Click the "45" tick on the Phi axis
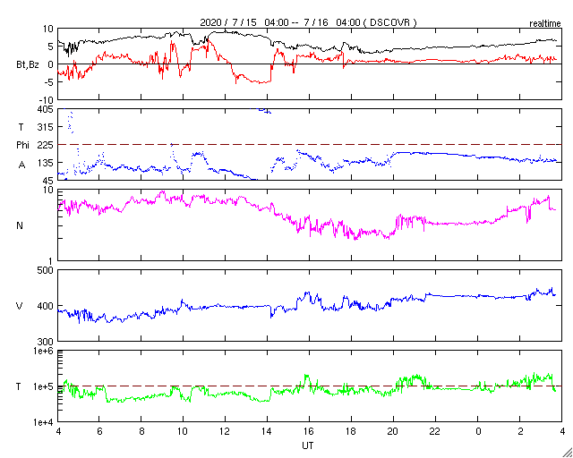 pos(49,181)
